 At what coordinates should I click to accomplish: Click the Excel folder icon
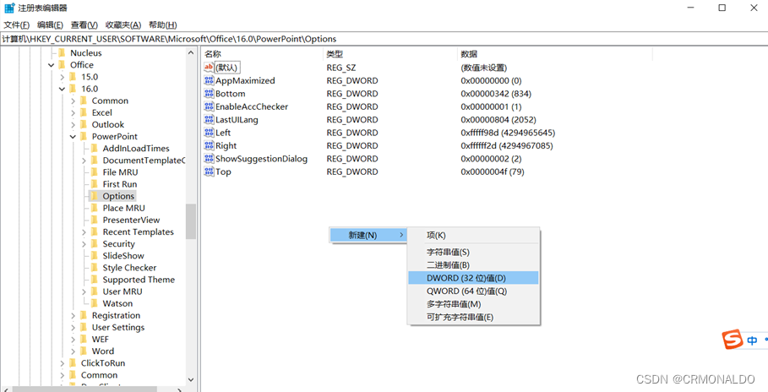click(84, 112)
